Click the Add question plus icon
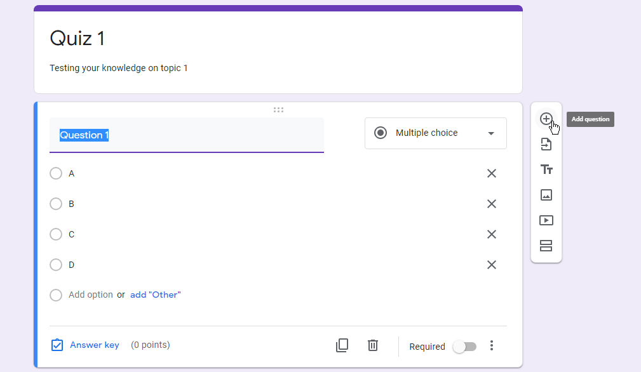 click(x=546, y=119)
